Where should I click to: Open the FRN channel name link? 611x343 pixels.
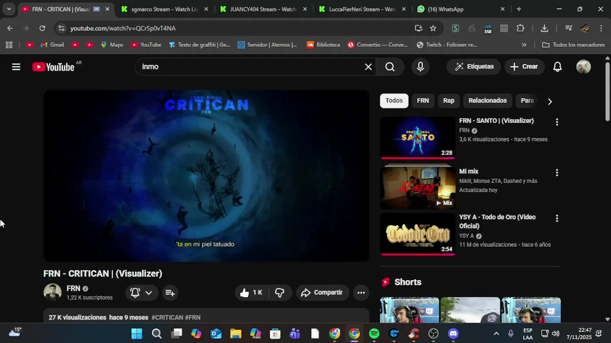73,288
